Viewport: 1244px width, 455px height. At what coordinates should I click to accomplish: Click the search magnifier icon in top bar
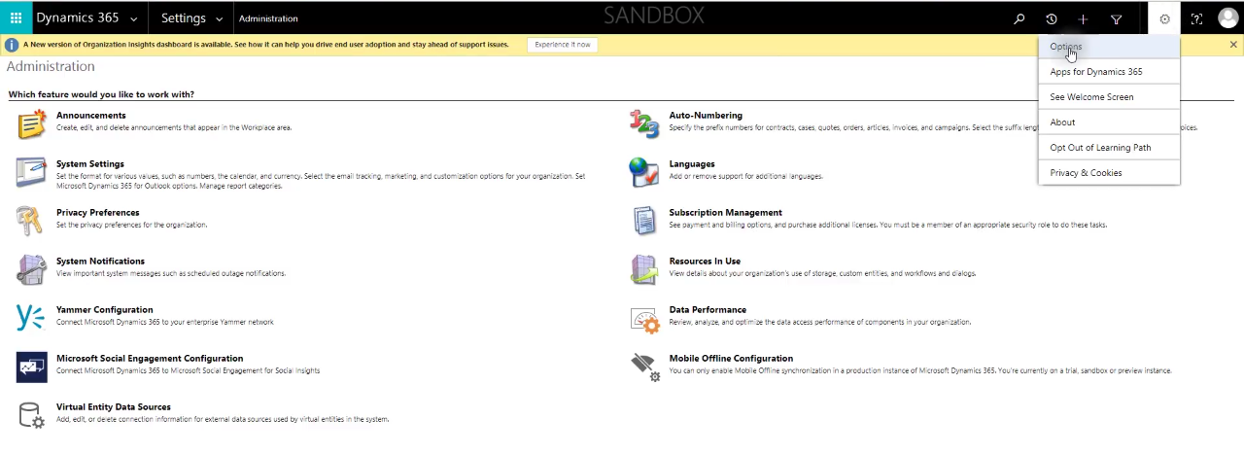1019,18
